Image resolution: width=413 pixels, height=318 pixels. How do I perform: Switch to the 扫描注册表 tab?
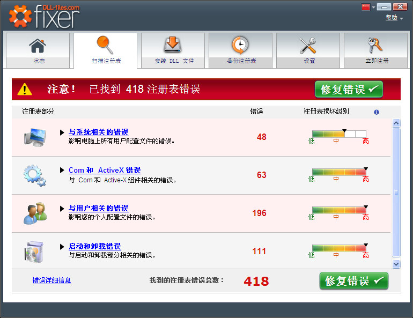click(x=105, y=50)
